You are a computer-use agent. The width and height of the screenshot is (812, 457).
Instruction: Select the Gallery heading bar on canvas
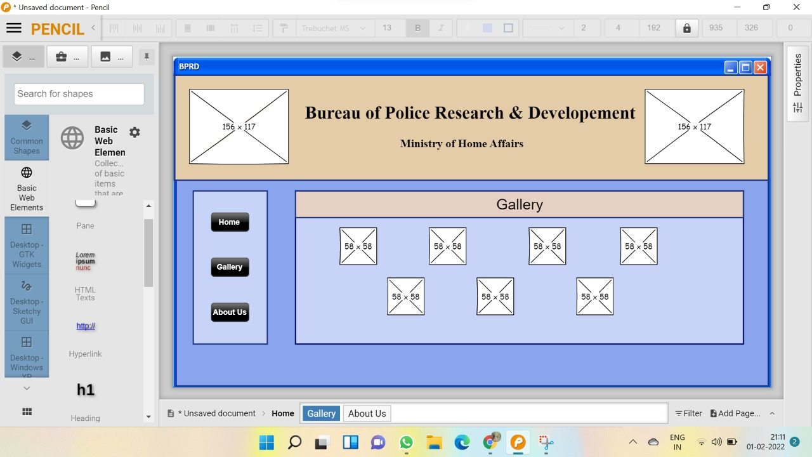coord(519,204)
